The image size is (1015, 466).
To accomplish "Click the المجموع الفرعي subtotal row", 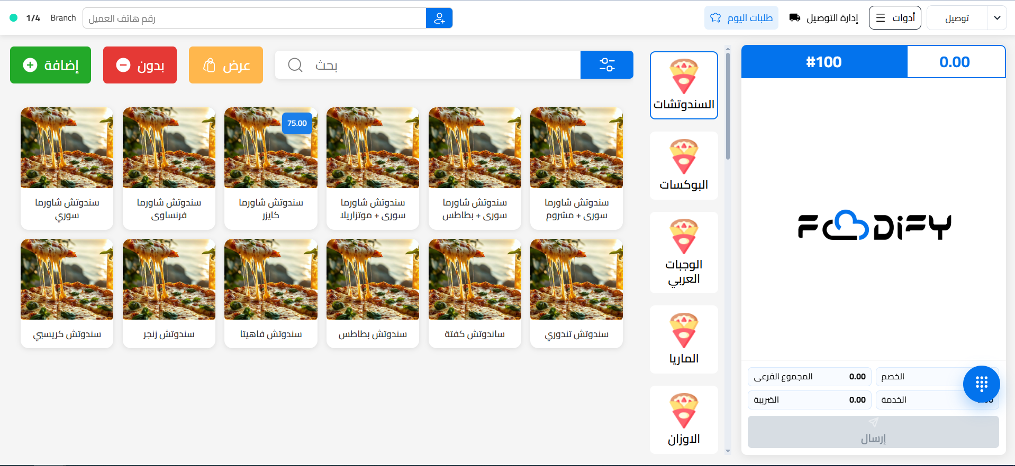I will coord(809,377).
